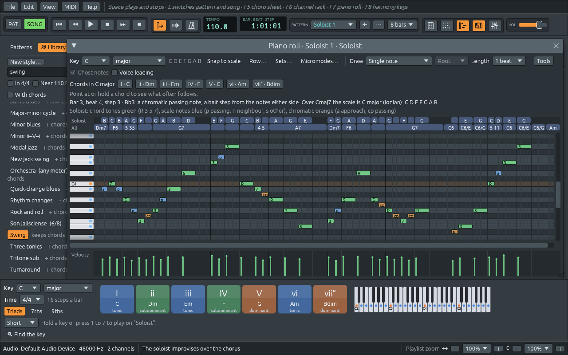
Task: Switch to the Patterns tab
Action: [x=21, y=47]
